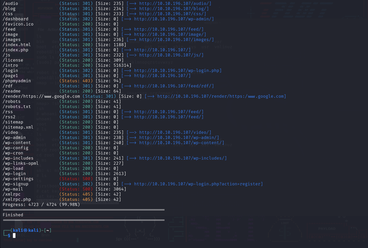This screenshot has width=368, height=248.
Task: Click the '/xmlrpc.php' path entry
Action: tap(17, 199)
